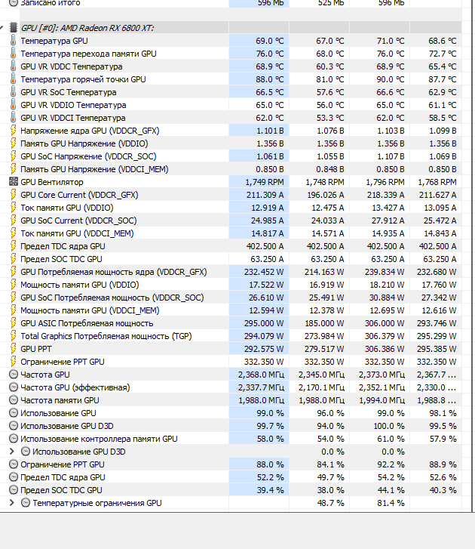This screenshot has height=549, width=475.
Task: Click thermometer icon next to Температура GPU
Action: 14,41
